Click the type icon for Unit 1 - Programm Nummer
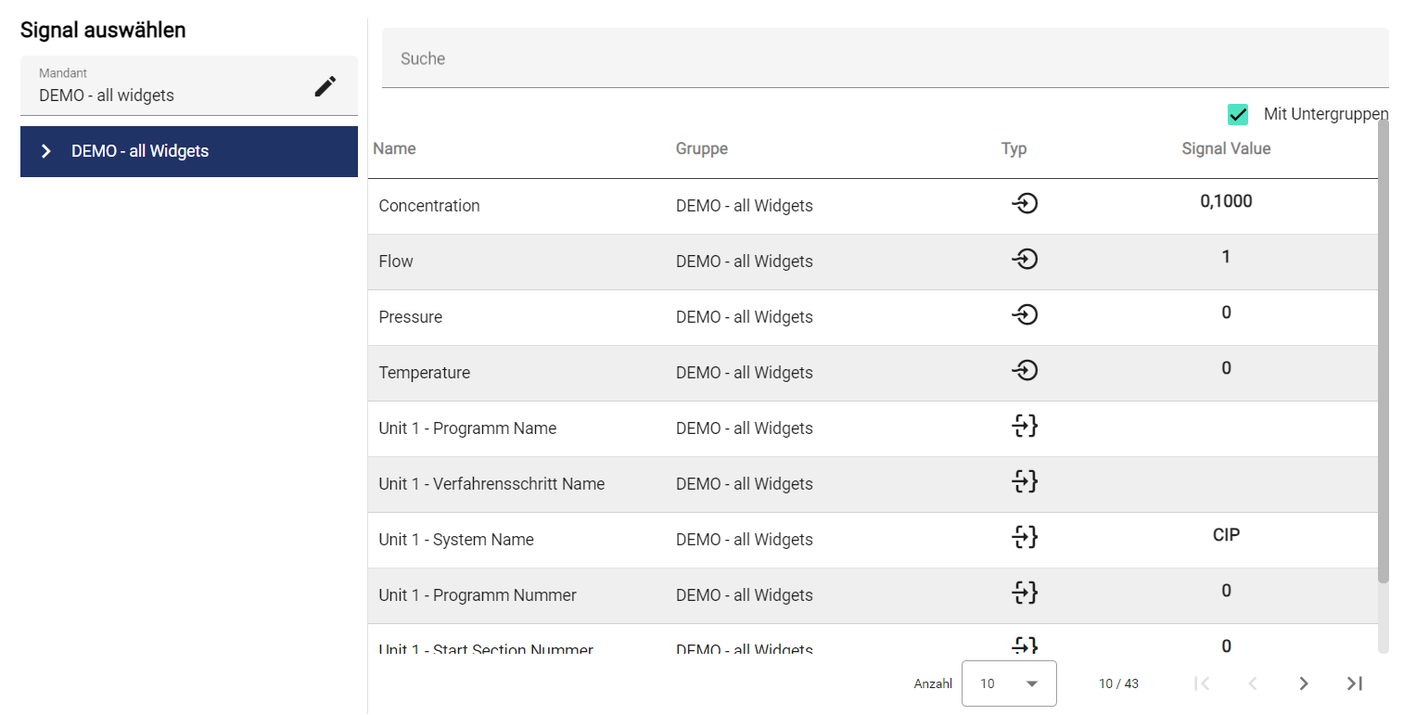This screenshot has width=1403, height=715. [1024, 594]
